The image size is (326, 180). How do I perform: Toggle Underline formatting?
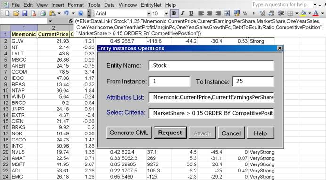coord(191,14)
